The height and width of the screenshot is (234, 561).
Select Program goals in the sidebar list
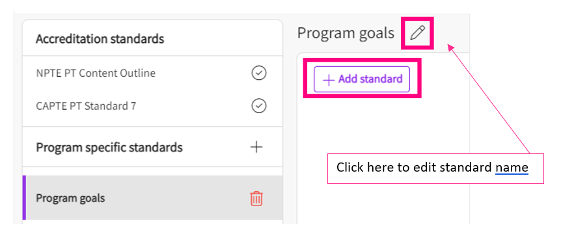point(152,198)
